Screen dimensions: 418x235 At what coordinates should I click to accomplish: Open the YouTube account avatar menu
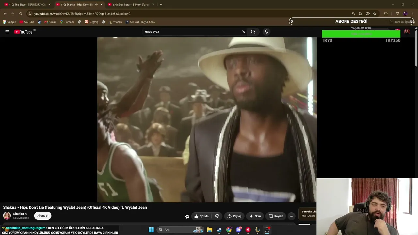pyautogui.click(x=407, y=32)
